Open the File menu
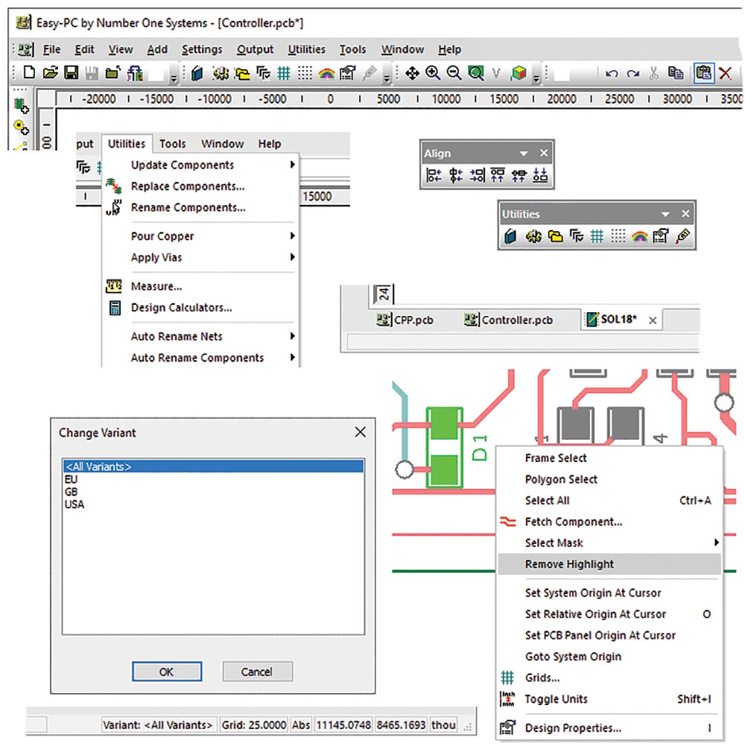Screen dimensions: 745x752 click(x=51, y=49)
